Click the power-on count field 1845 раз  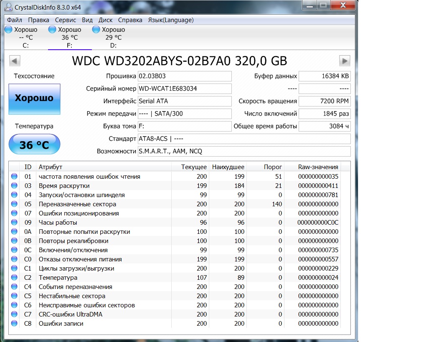click(325, 114)
